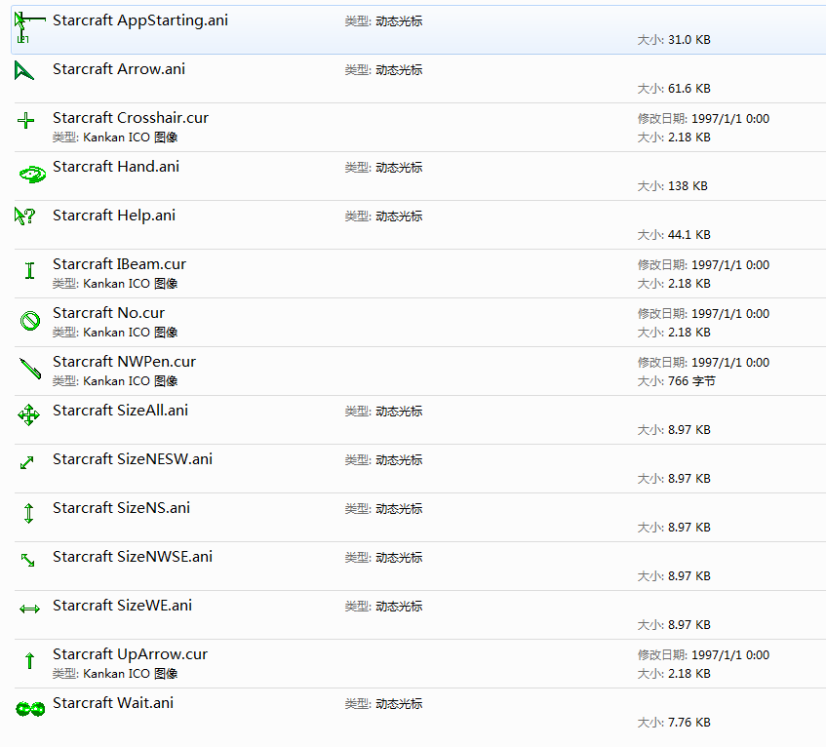Viewport: 826px width, 747px height.
Task: Click the UpArrow cursor icon
Action: coord(30,660)
